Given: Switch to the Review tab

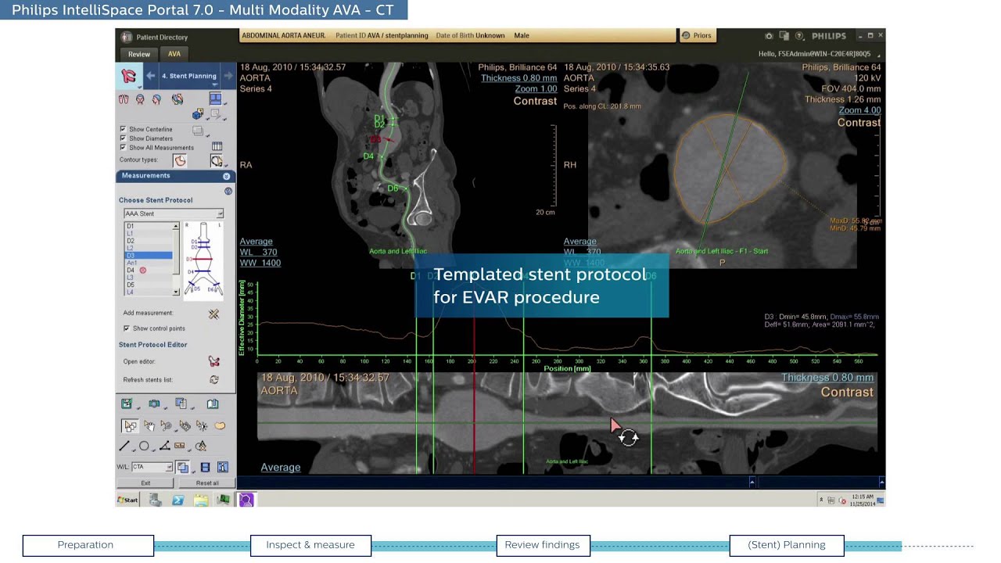Looking at the screenshot, I should click(139, 54).
